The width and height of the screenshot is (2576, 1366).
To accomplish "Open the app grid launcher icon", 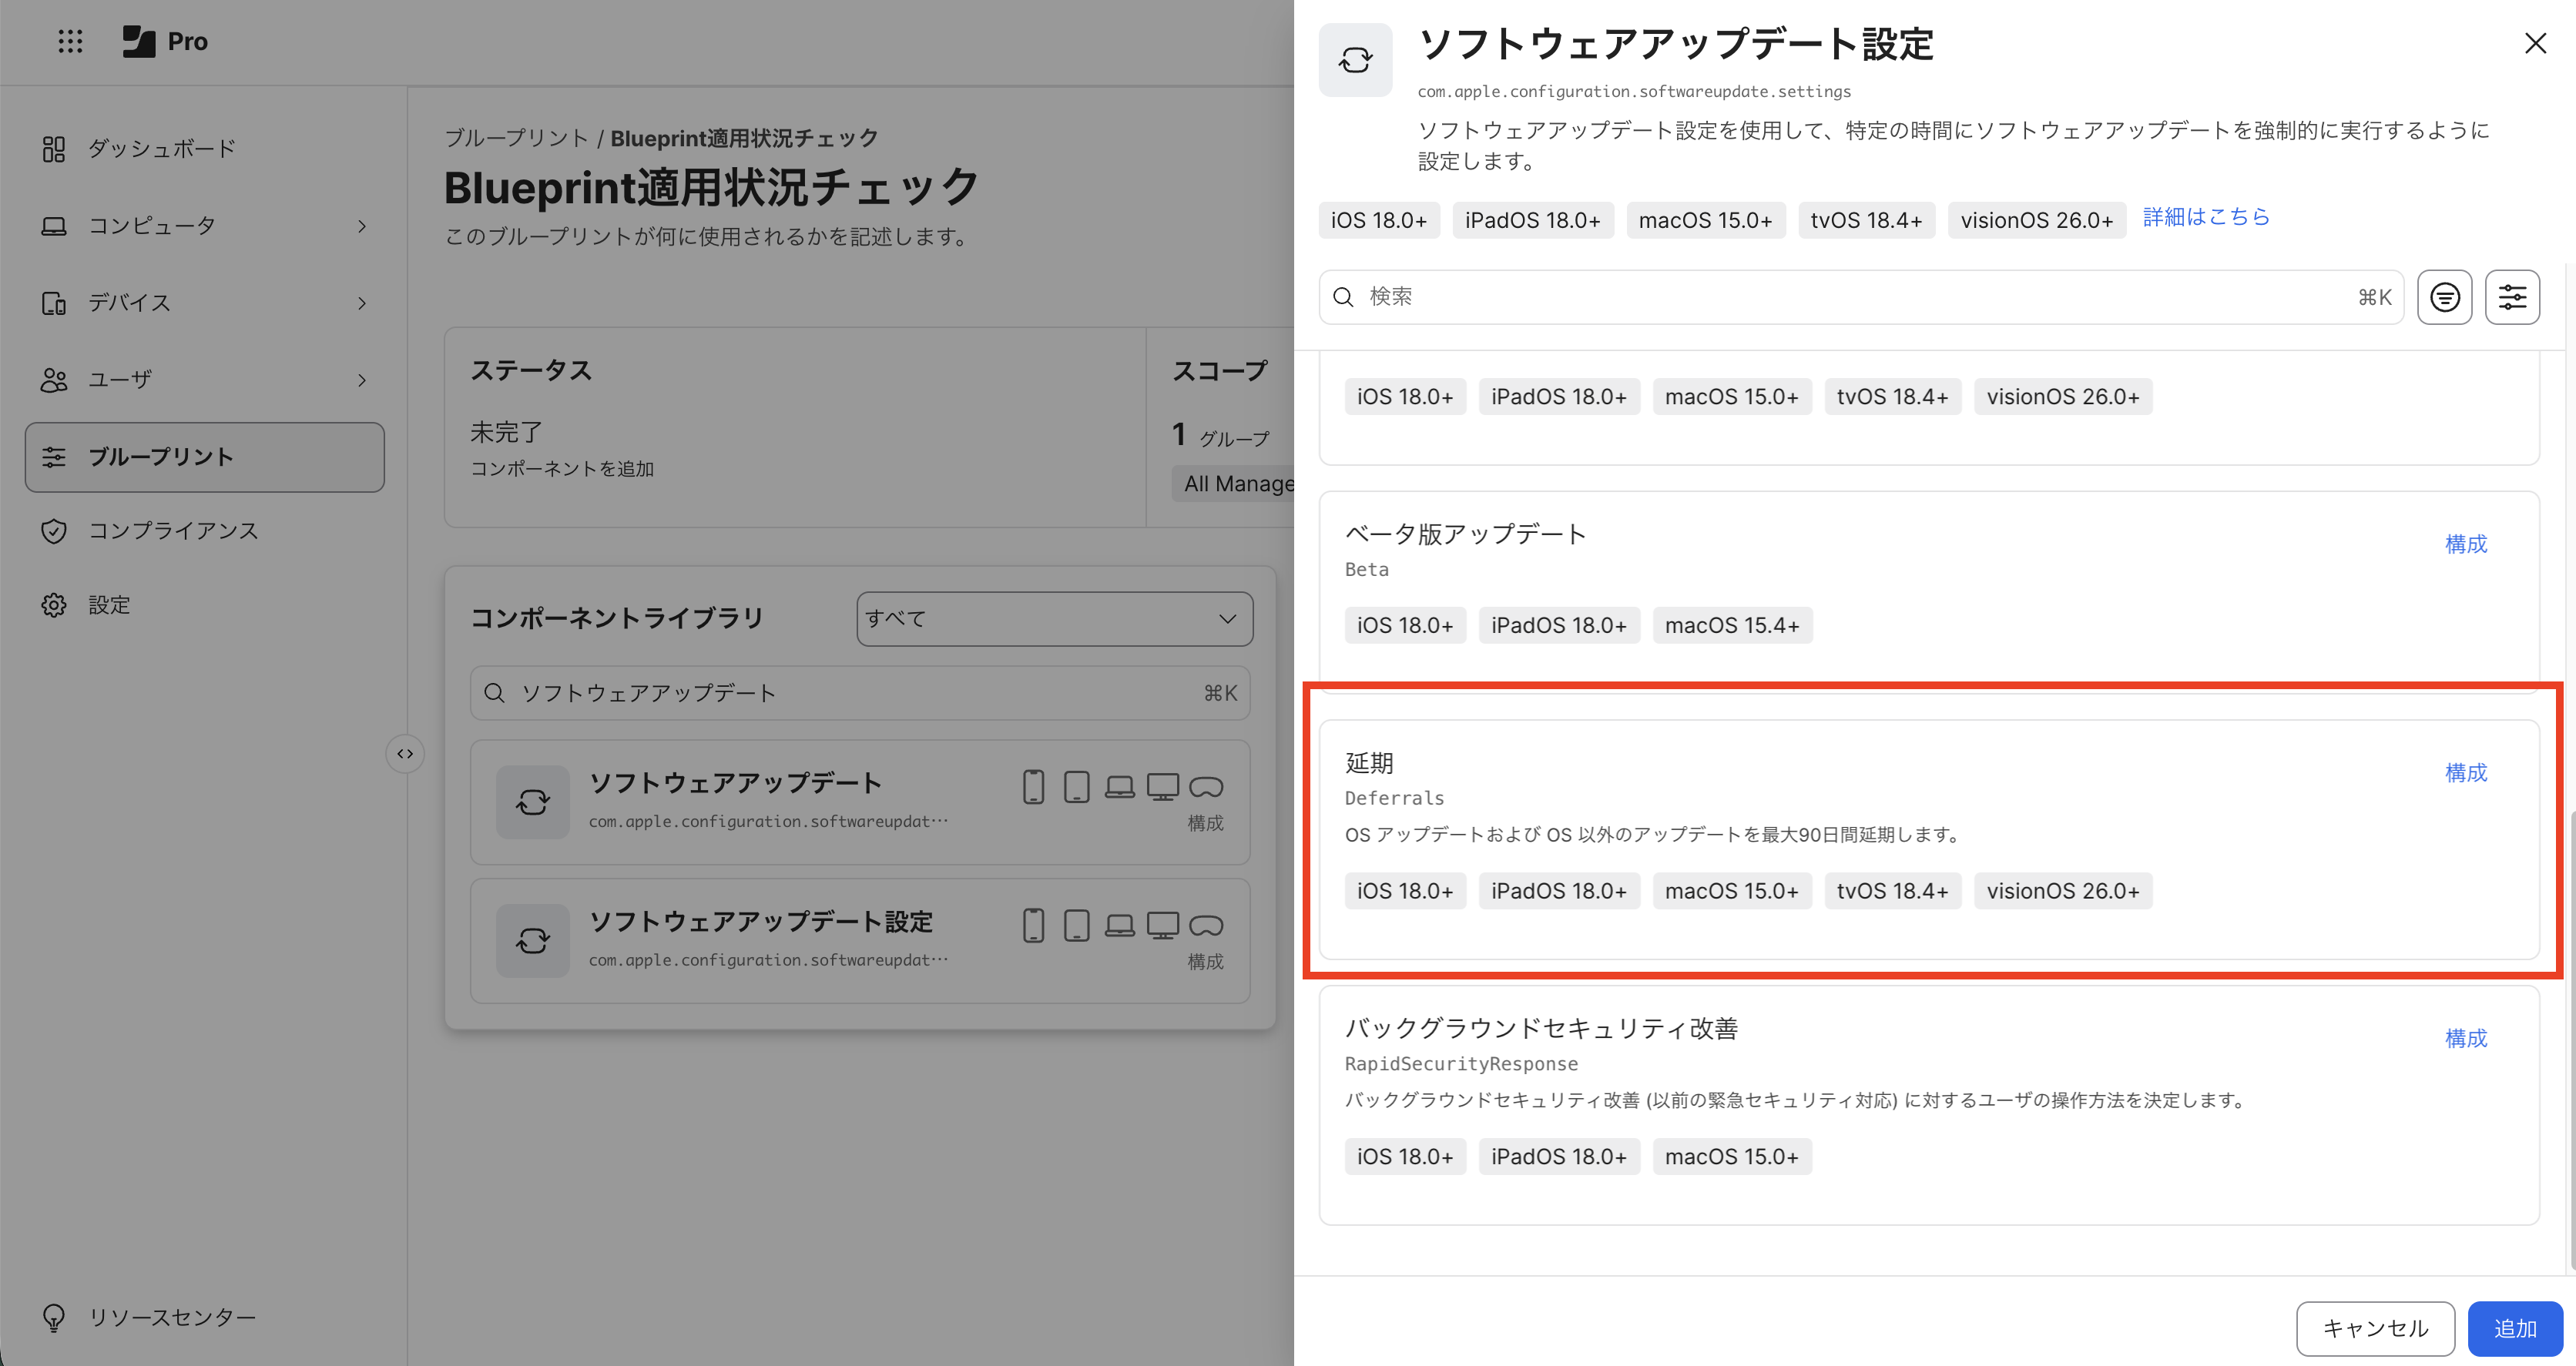I will coord(70,41).
